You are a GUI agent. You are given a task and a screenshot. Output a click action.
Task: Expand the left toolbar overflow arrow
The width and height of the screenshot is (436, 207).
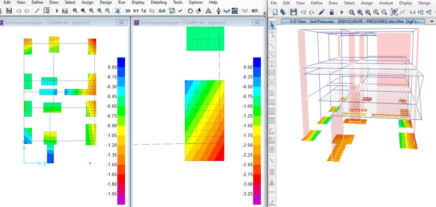pos(265,13)
